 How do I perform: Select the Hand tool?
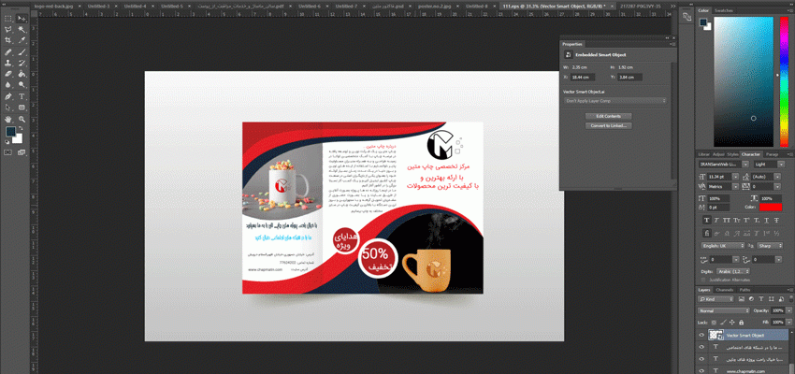pyautogui.click(x=7, y=119)
